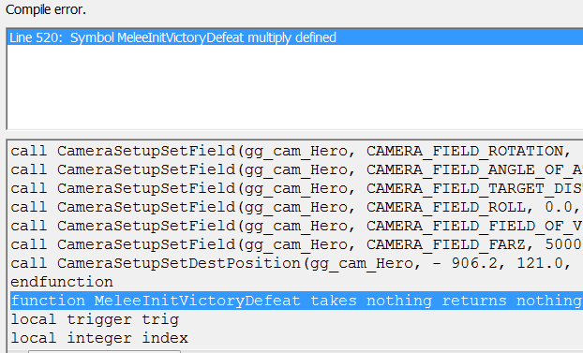Place cursor on the 5000 FARZ value

click(x=563, y=244)
